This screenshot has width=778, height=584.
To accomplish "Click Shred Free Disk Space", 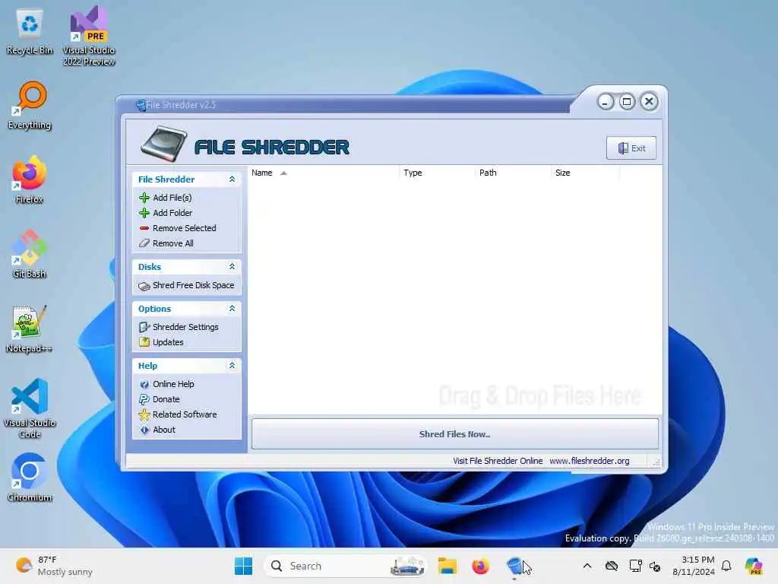I will coord(194,286).
